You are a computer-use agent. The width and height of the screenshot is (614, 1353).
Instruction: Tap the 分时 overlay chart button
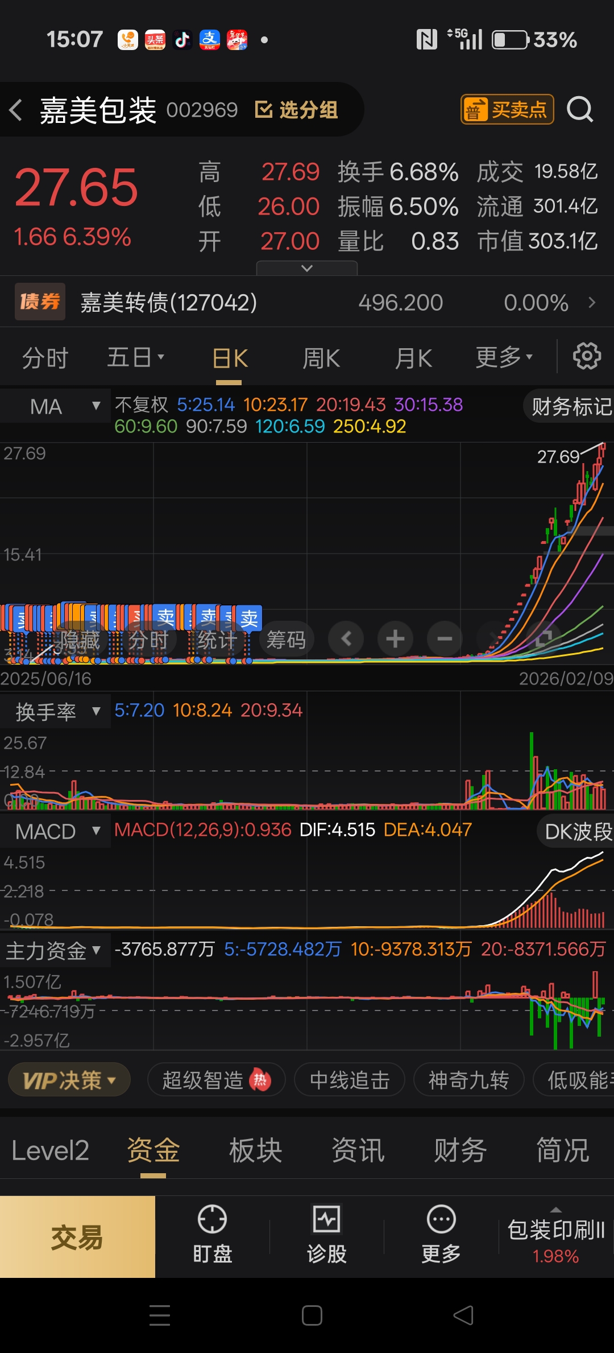[148, 640]
